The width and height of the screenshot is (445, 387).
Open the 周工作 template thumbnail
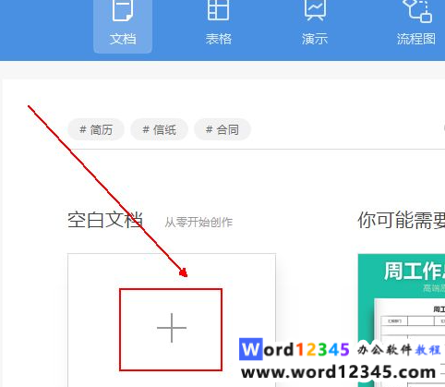[x=402, y=320]
